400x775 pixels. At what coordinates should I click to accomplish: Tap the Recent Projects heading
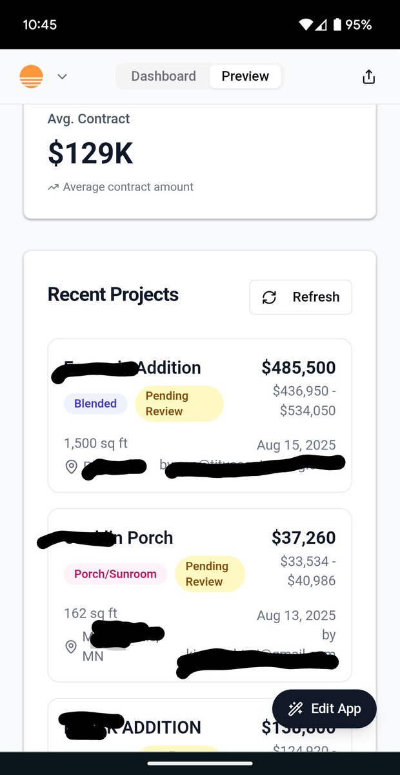[x=113, y=294]
